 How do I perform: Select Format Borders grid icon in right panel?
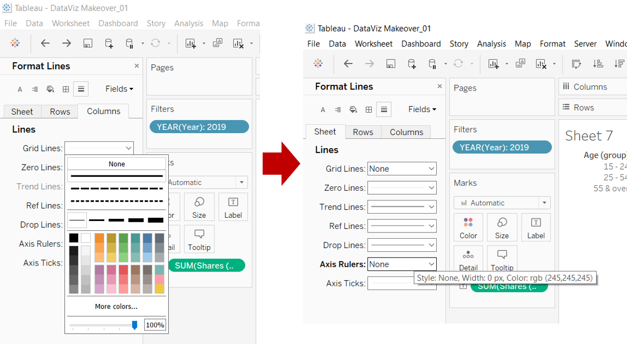point(369,109)
